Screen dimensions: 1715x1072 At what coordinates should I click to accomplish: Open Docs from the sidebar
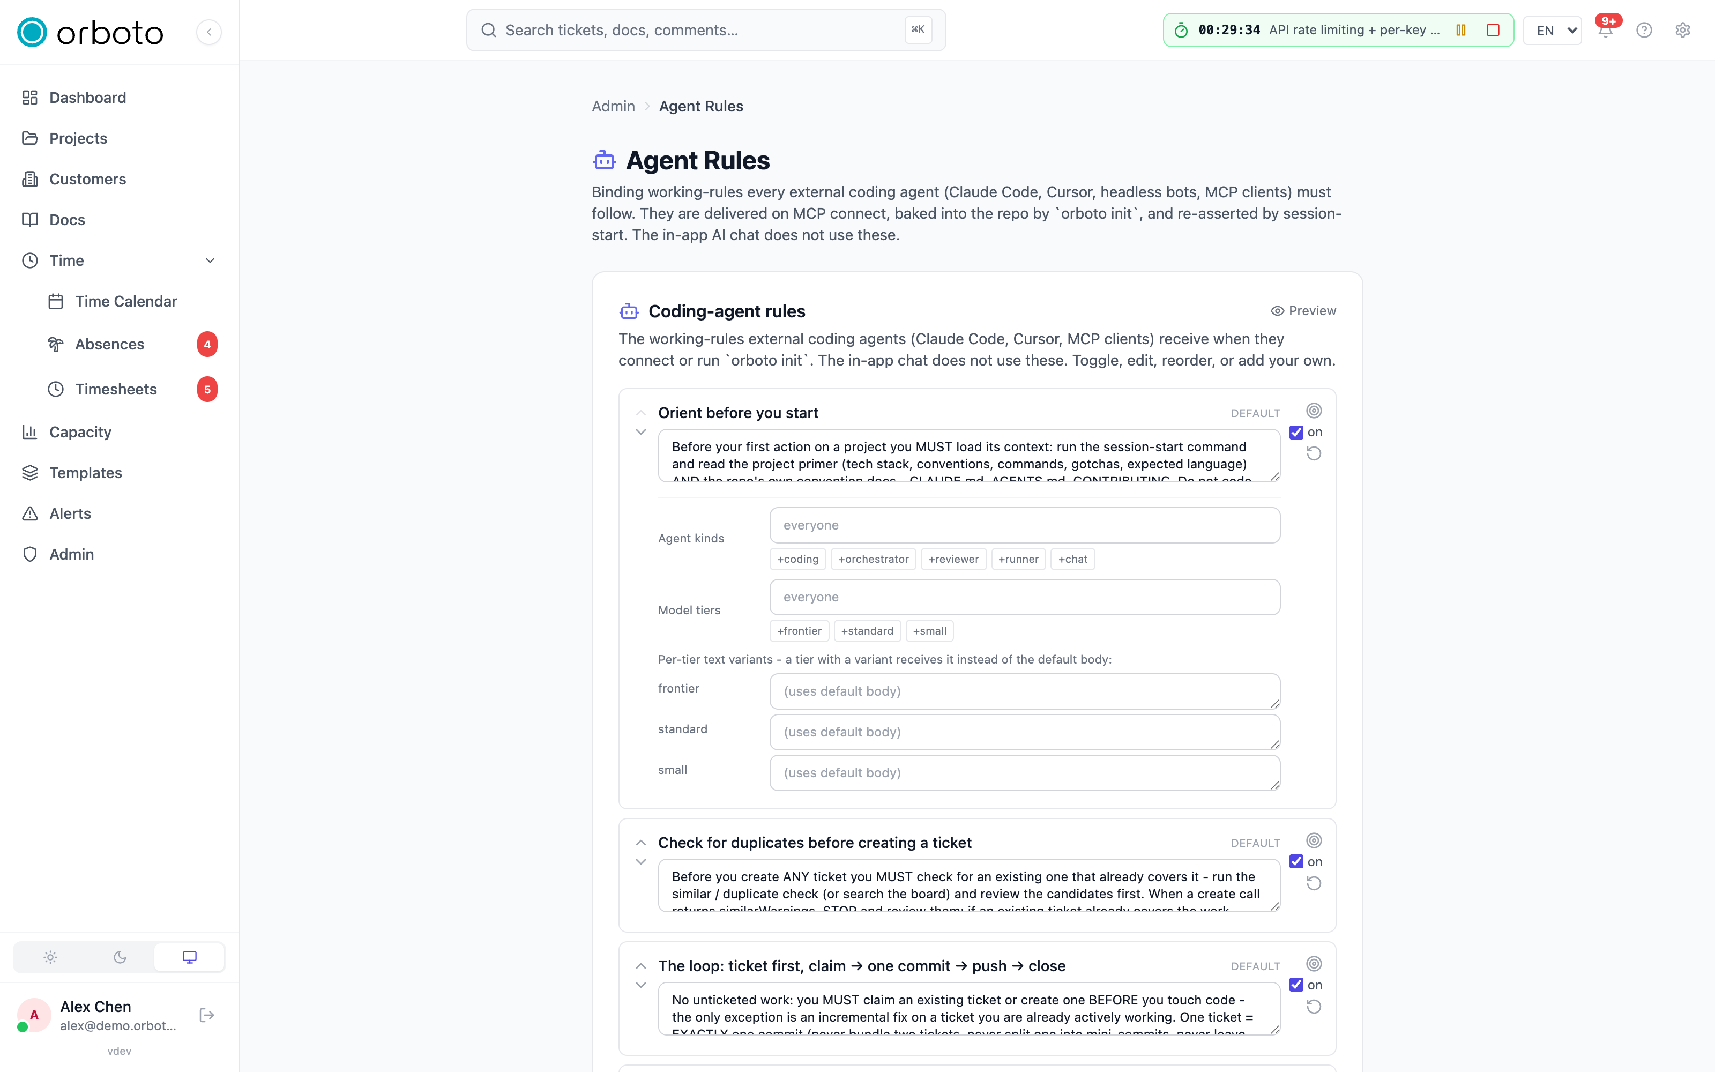(x=119, y=220)
